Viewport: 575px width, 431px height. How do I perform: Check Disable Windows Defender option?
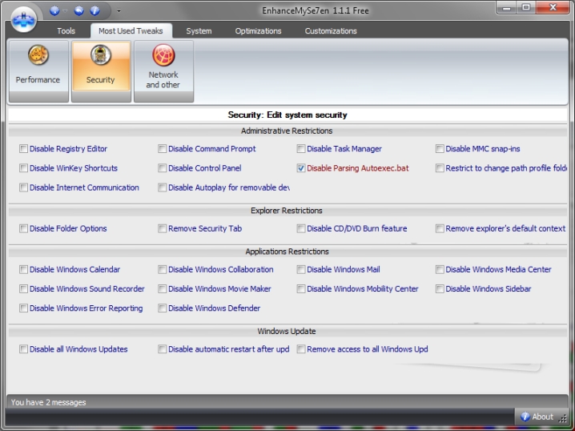(163, 308)
